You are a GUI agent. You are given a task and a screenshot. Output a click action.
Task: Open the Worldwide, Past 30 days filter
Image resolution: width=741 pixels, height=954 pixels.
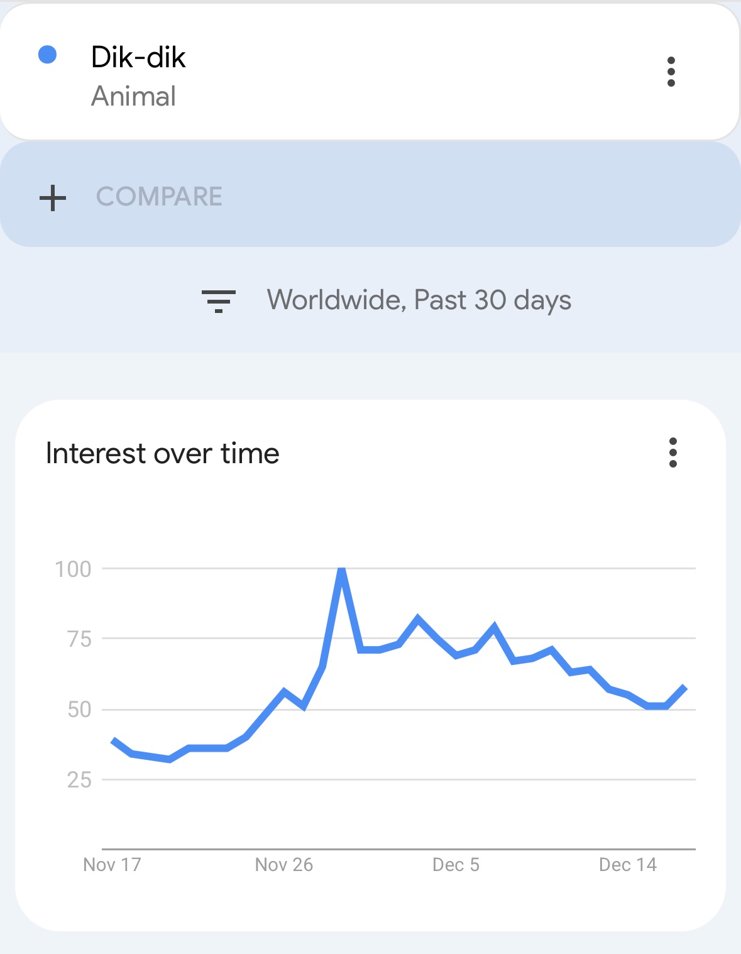pyautogui.click(x=419, y=300)
